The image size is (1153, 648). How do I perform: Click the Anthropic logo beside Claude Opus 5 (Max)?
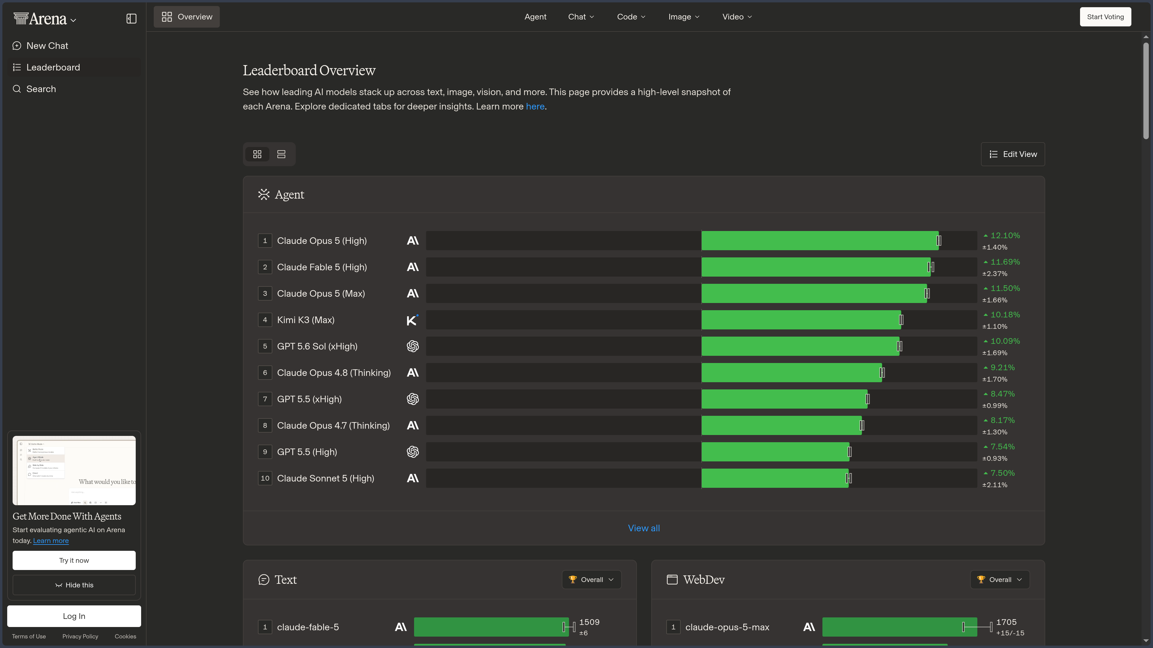413,293
